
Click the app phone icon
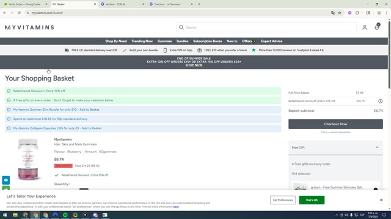point(165,50)
